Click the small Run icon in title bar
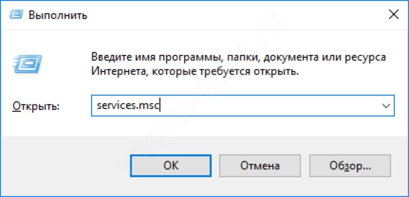409x197 pixels. pyautogui.click(x=16, y=14)
